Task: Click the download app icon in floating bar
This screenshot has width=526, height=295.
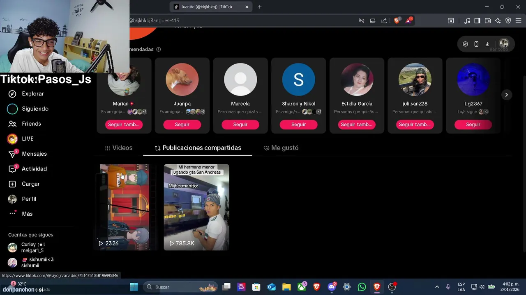Action: (487, 44)
